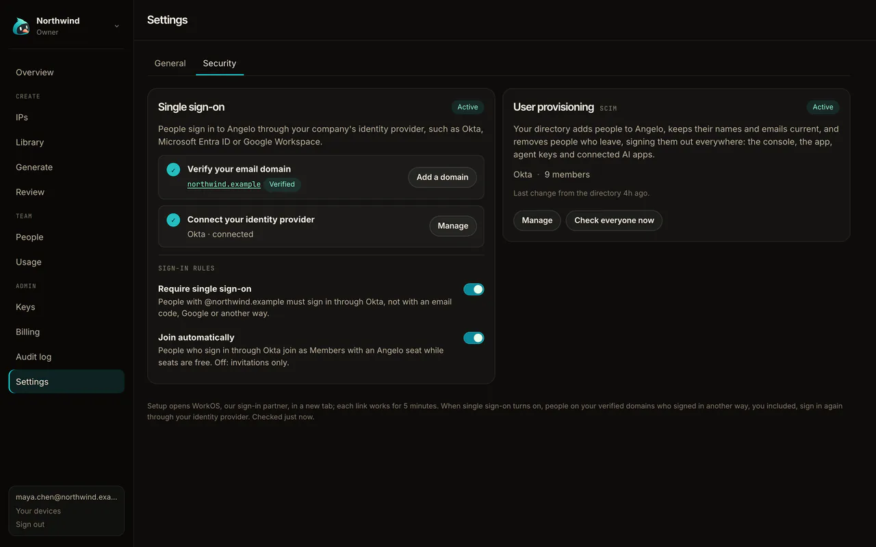
Task: Click the maya.chen account email
Action: point(66,497)
